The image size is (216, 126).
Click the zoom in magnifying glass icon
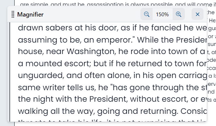click(x=178, y=14)
